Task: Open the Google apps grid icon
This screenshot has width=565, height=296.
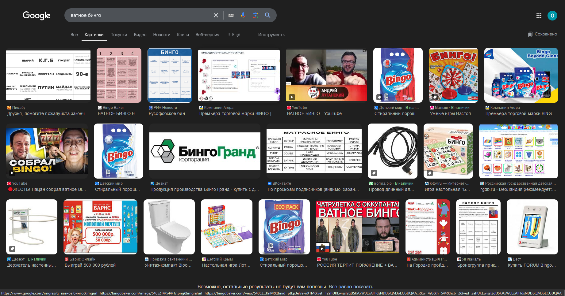Action: coord(539,16)
